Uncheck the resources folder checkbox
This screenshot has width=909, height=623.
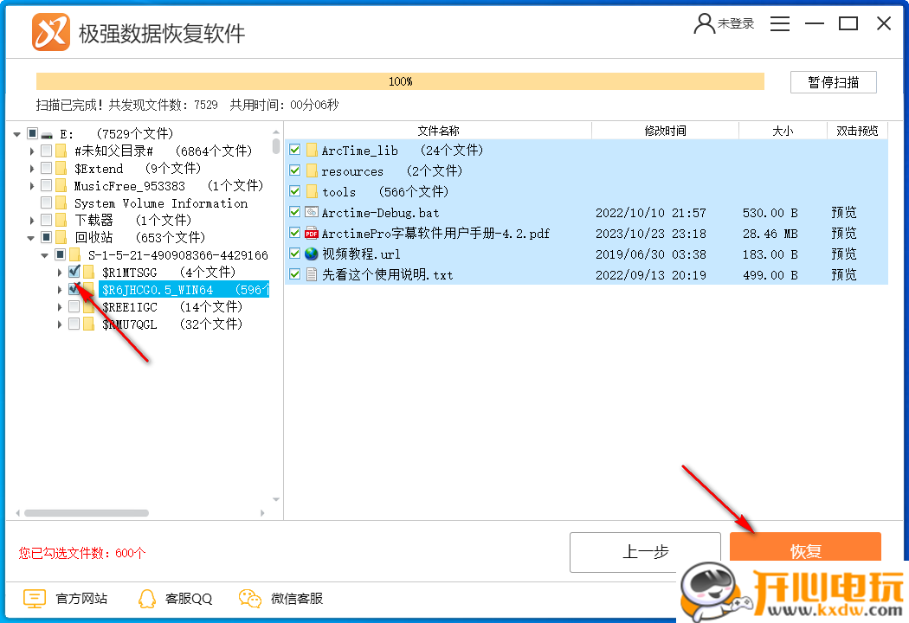[x=295, y=171]
